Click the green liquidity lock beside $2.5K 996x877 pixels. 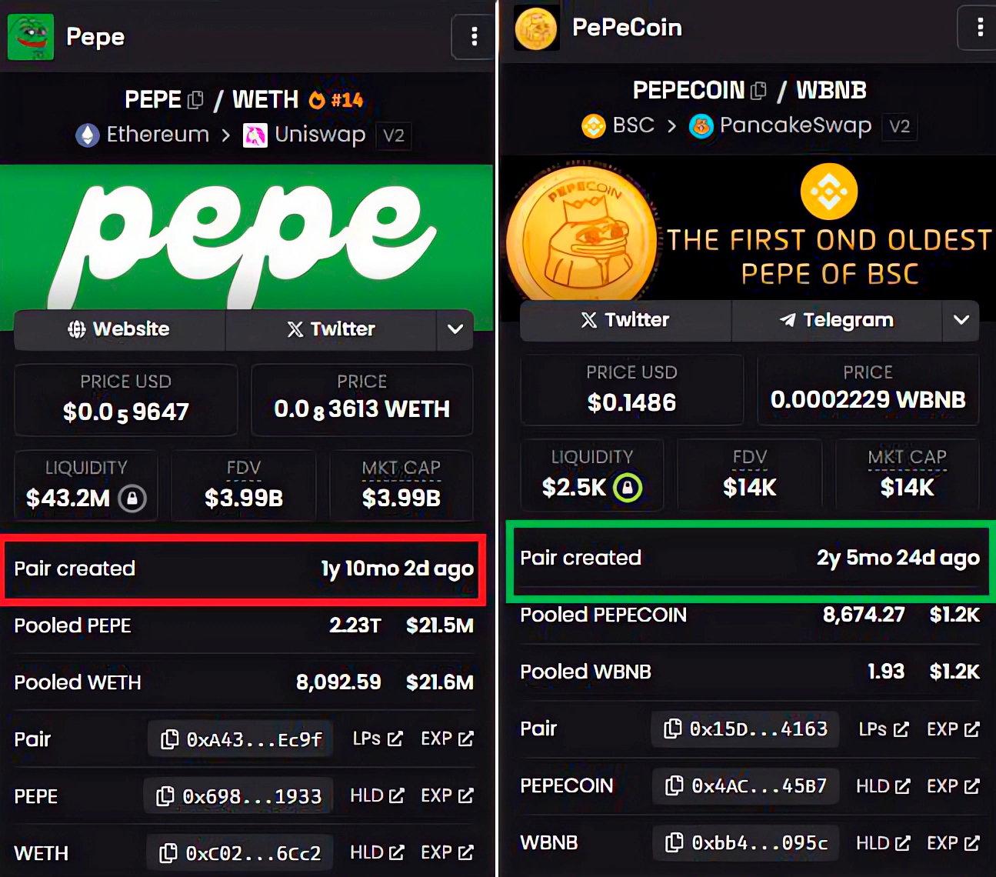click(x=628, y=488)
